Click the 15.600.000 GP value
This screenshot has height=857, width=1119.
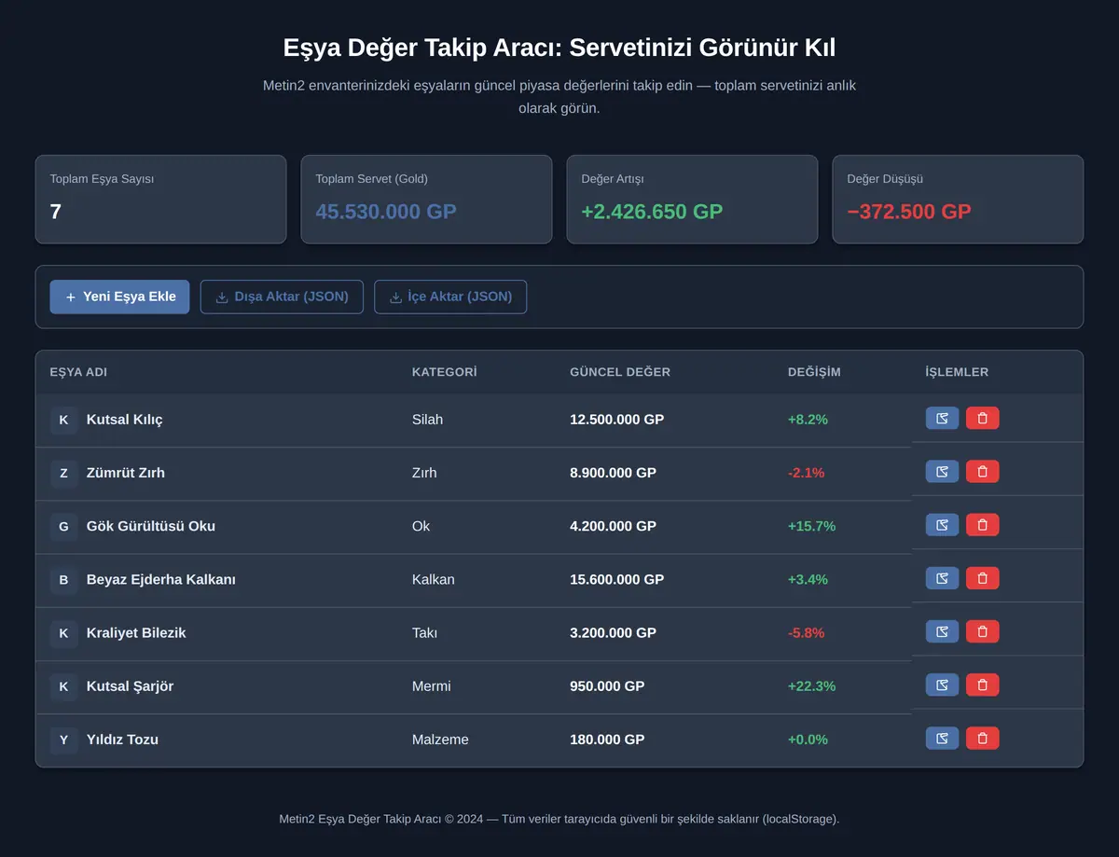tap(616, 579)
